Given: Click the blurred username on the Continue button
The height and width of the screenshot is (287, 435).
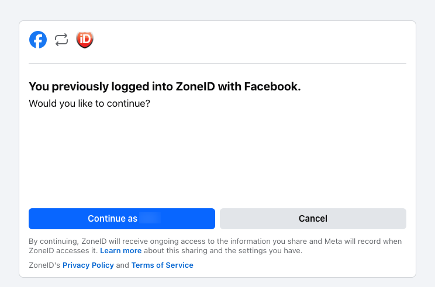Looking at the screenshot, I should (150, 219).
